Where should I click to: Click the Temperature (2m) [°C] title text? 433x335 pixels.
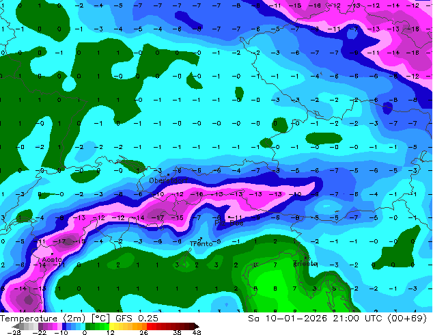[55, 319]
